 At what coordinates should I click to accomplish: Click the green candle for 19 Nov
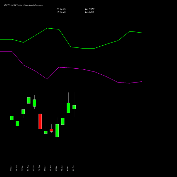(x=12, y=118)
